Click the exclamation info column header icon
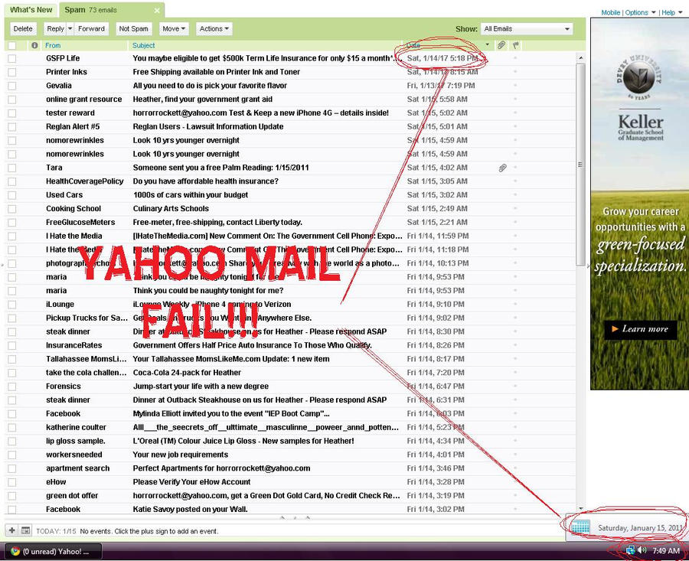The width and height of the screenshot is (689, 561). [34, 45]
